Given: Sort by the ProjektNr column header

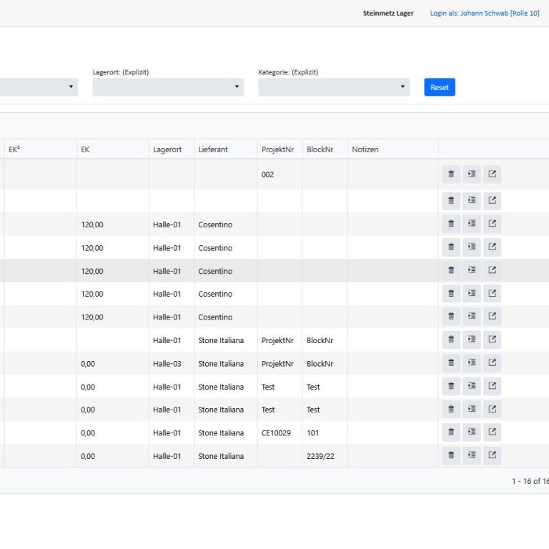Looking at the screenshot, I should [280, 149].
